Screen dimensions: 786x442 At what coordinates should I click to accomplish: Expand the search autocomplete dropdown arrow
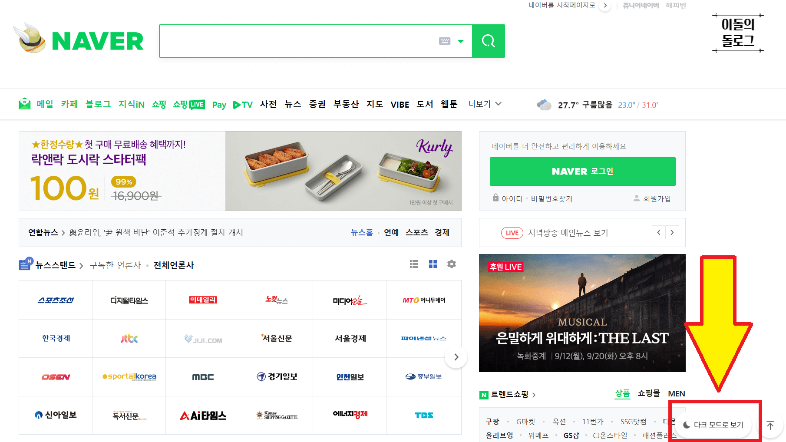pos(461,41)
